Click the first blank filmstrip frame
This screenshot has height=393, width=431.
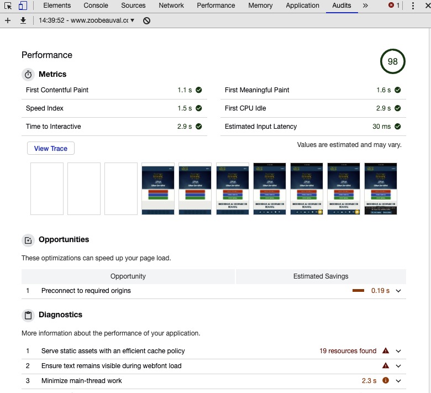coord(47,188)
